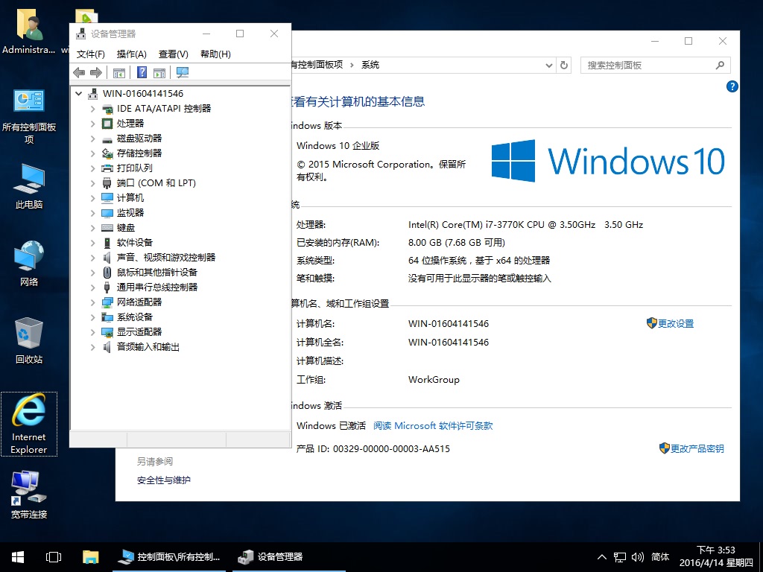Open the address bar history dropdown
This screenshot has width=763, height=572.
pos(549,66)
